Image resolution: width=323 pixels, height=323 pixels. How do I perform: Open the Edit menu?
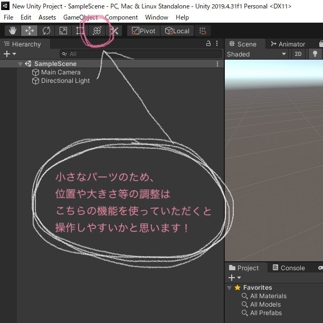tap(26, 17)
